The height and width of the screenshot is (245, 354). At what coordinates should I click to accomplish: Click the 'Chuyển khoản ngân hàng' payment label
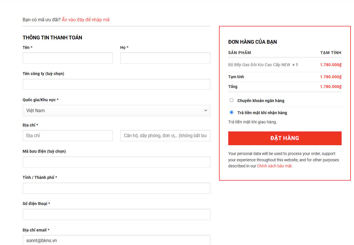pos(261,101)
